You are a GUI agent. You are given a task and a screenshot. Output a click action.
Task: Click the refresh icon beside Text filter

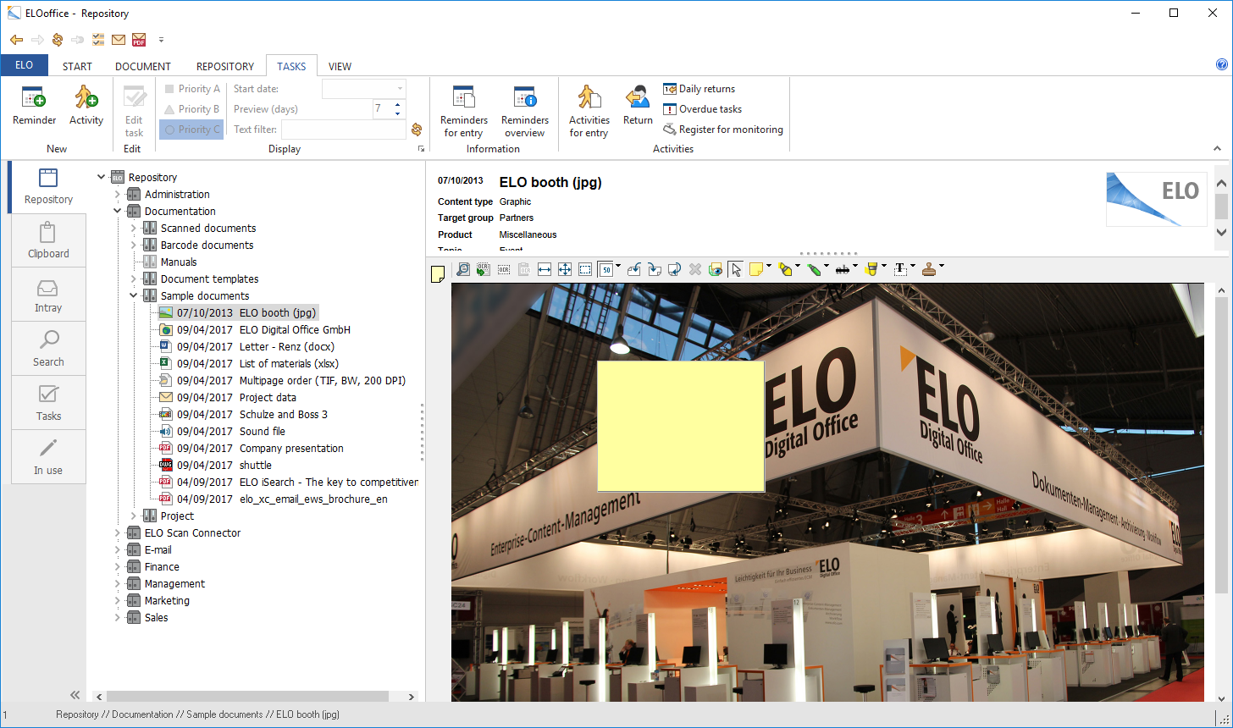(x=417, y=130)
